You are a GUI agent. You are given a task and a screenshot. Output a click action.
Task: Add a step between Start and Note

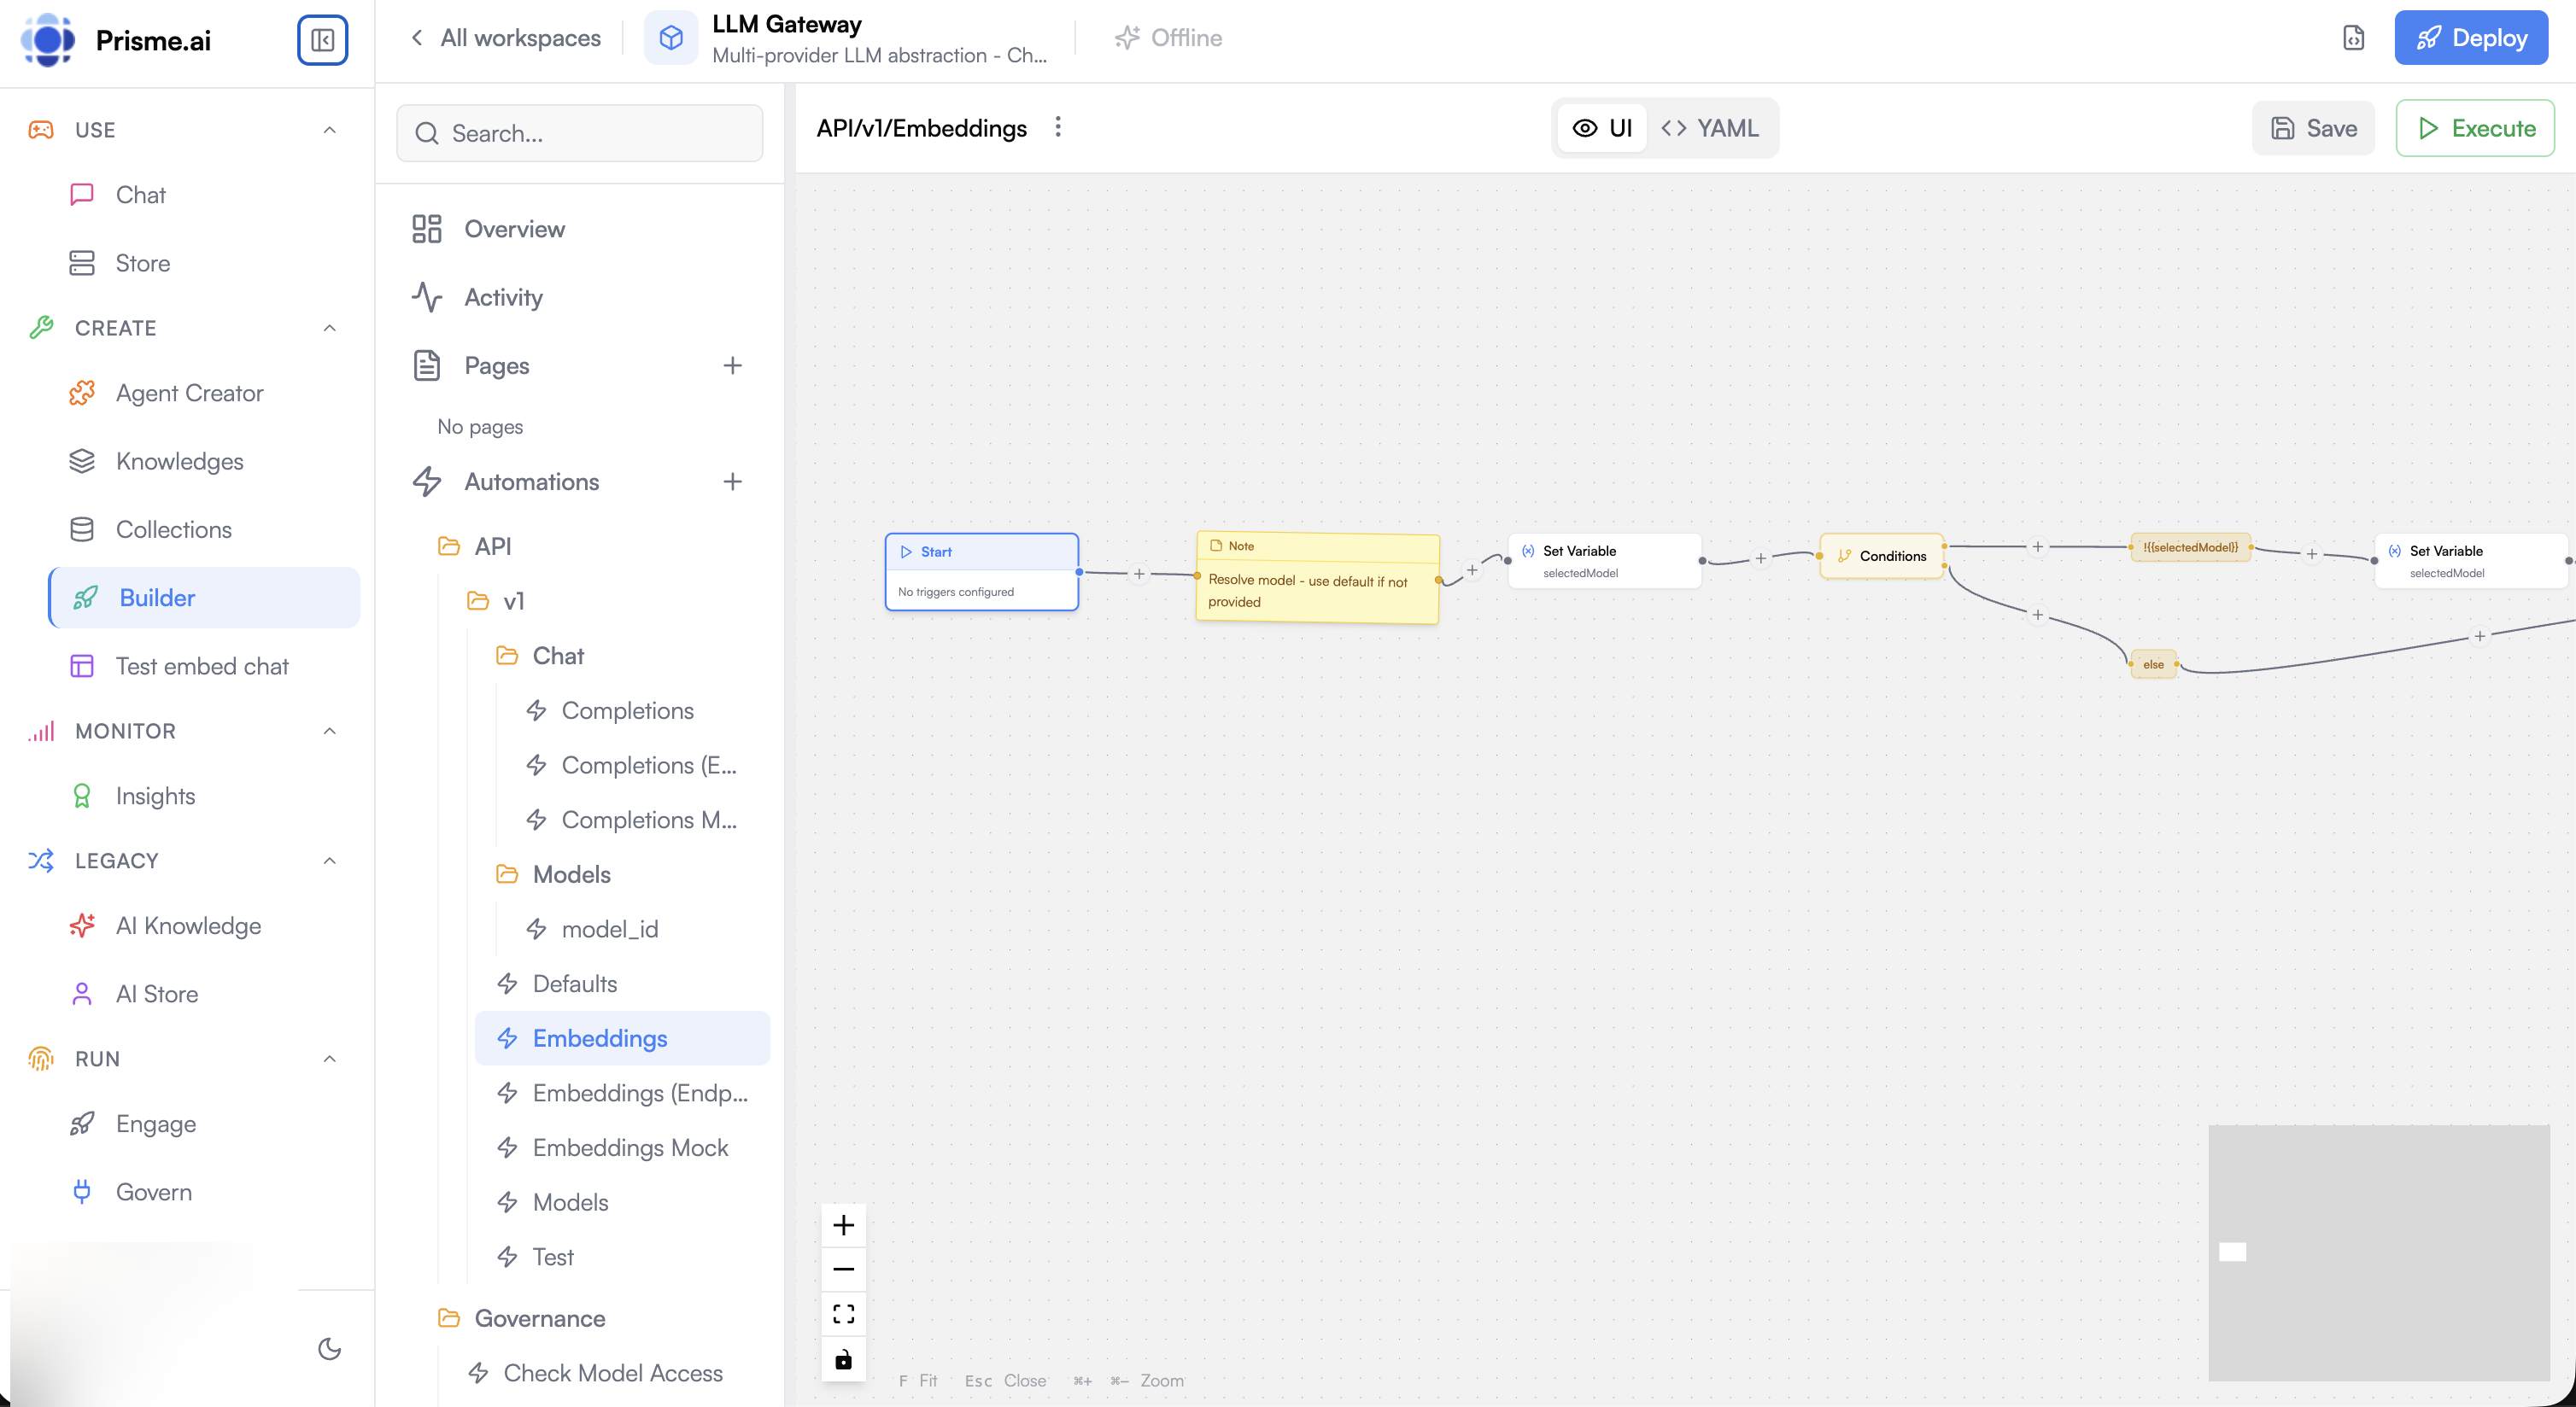click(1138, 574)
